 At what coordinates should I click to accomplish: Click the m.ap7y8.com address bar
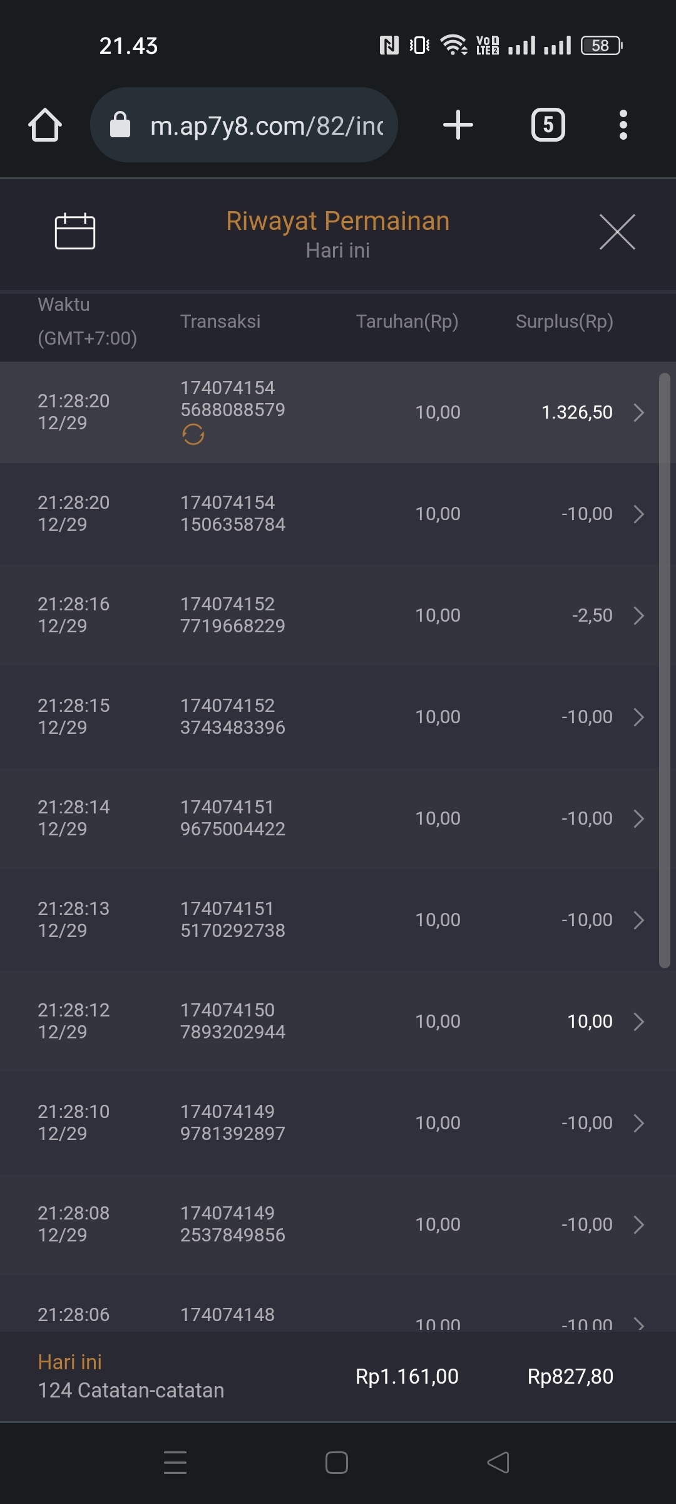point(266,126)
